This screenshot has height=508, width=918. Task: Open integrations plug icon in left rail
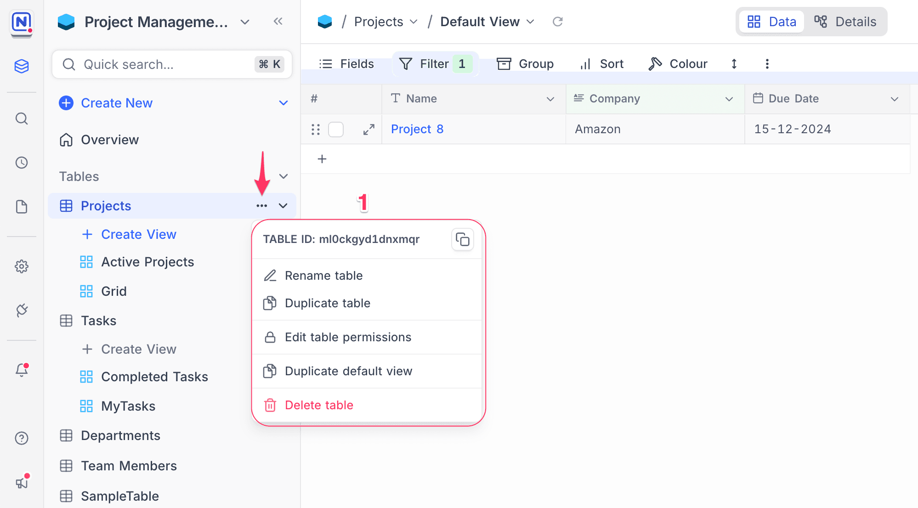(x=22, y=310)
